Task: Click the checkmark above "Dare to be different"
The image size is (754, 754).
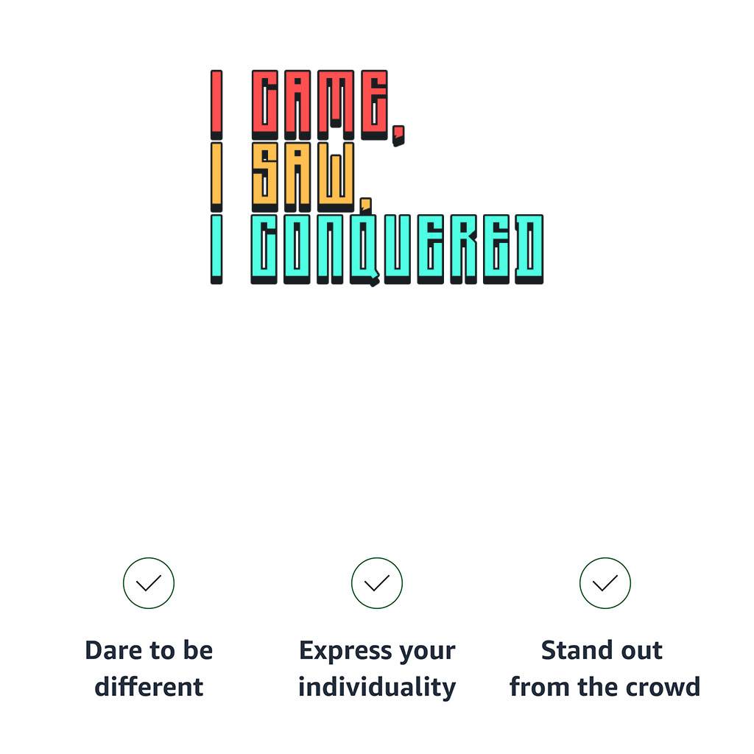Action: tap(149, 583)
